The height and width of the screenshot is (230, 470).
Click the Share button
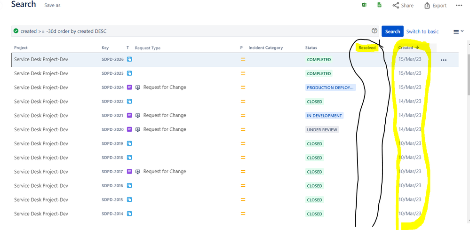tap(403, 6)
